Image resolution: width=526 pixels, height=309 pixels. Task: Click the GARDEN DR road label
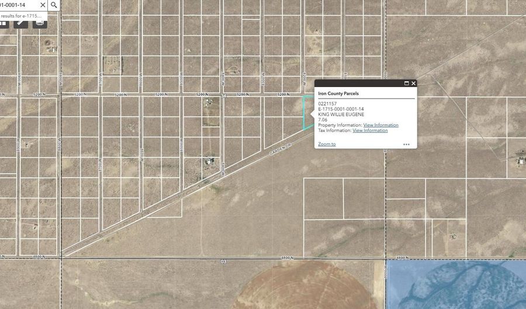[x=281, y=149]
